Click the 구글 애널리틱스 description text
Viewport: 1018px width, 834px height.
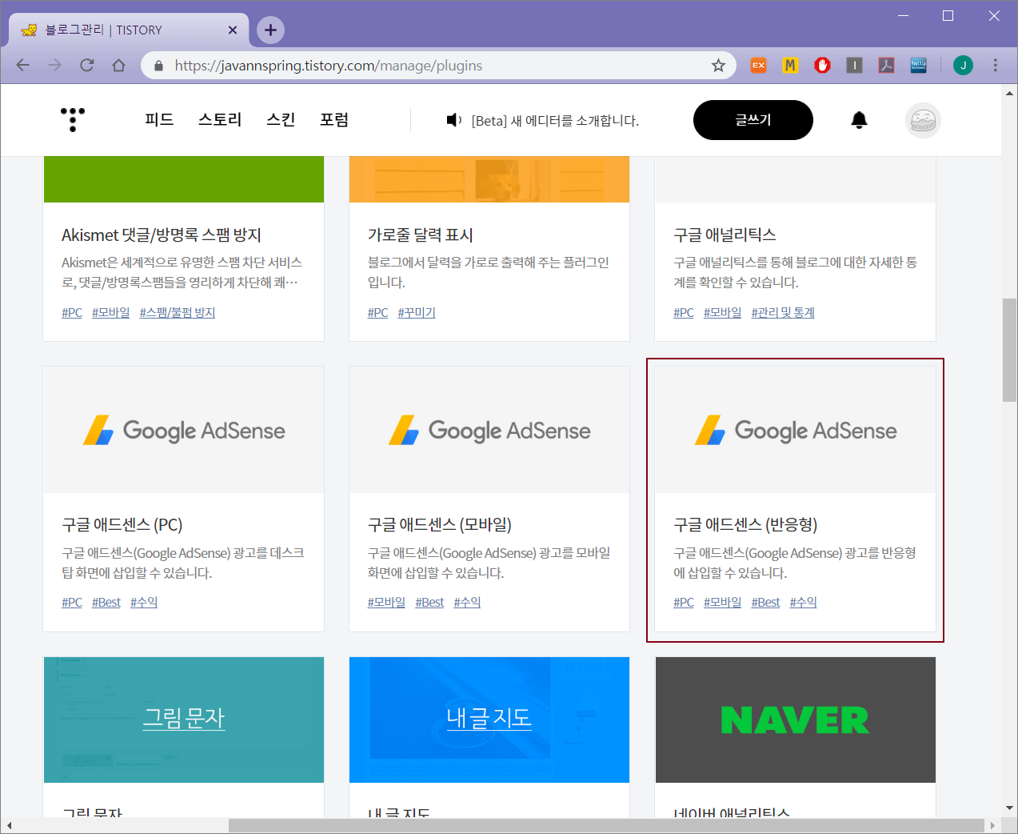(795, 273)
